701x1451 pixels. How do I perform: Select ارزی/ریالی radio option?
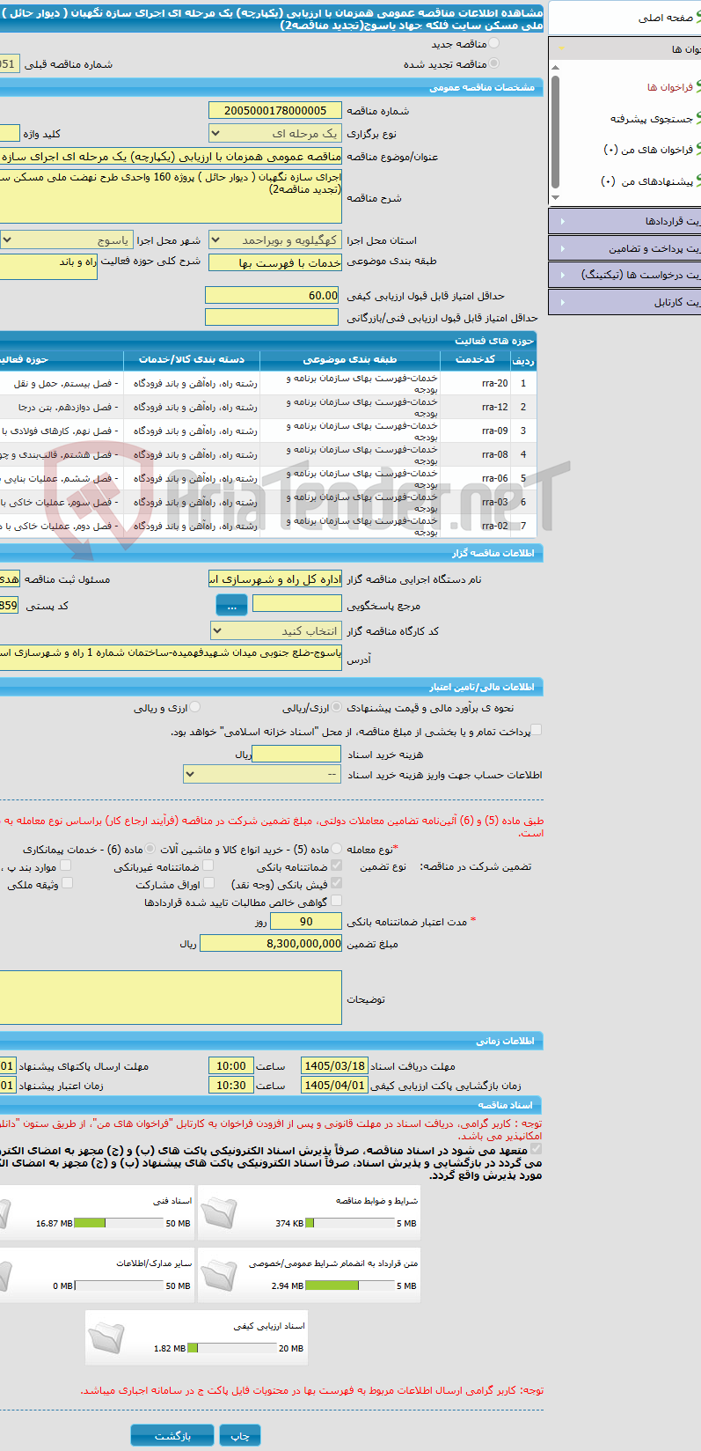(x=337, y=707)
